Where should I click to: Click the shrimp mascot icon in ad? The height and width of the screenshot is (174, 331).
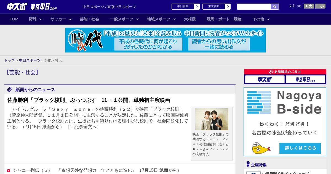coord(261,148)
